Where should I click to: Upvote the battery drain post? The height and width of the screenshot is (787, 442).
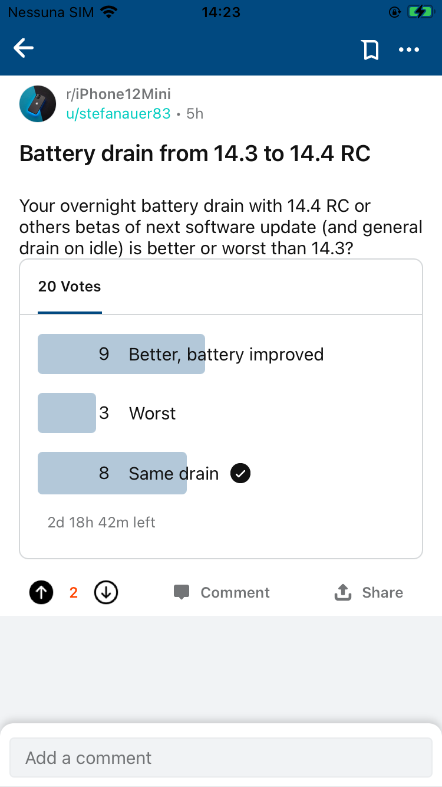tap(41, 592)
